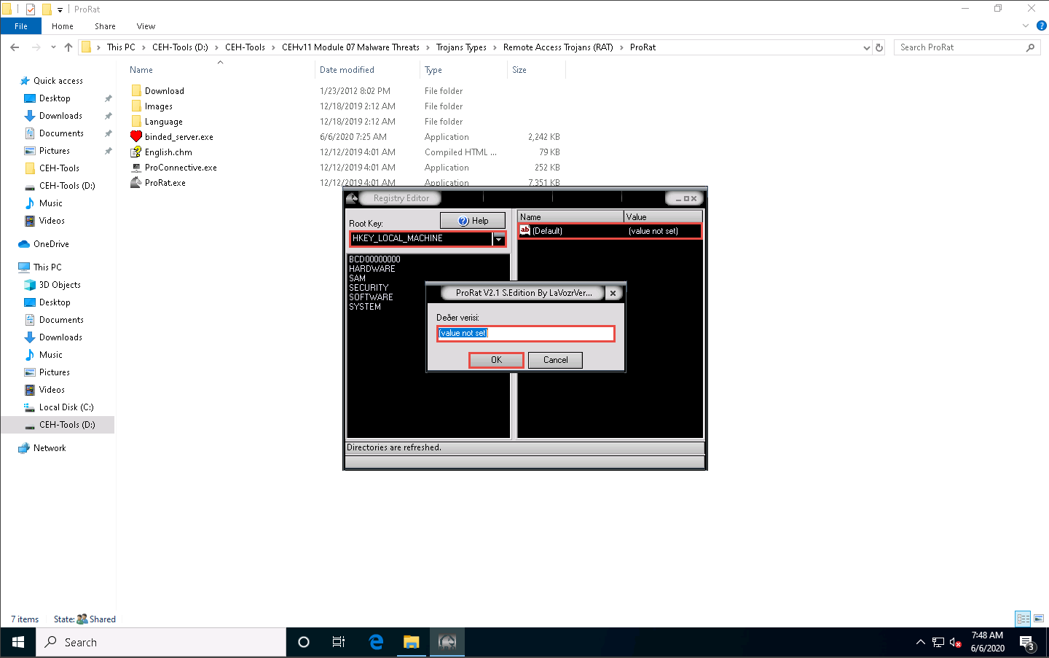Viewport: 1049px width, 658px height.
Task: Open Local Disk (C:) in the navigation pane
Action: coord(66,407)
